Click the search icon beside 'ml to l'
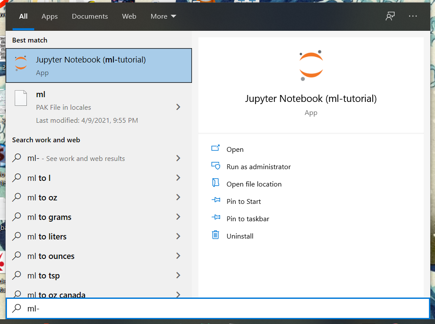The width and height of the screenshot is (435, 324). tap(16, 177)
